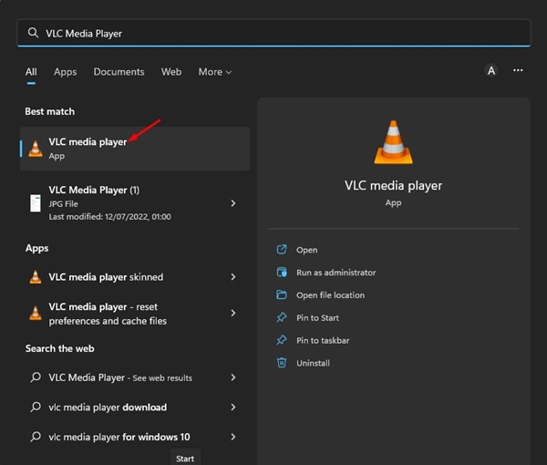The image size is (547, 465).
Task: Open the VLC media player best match
Action: point(135,149)
